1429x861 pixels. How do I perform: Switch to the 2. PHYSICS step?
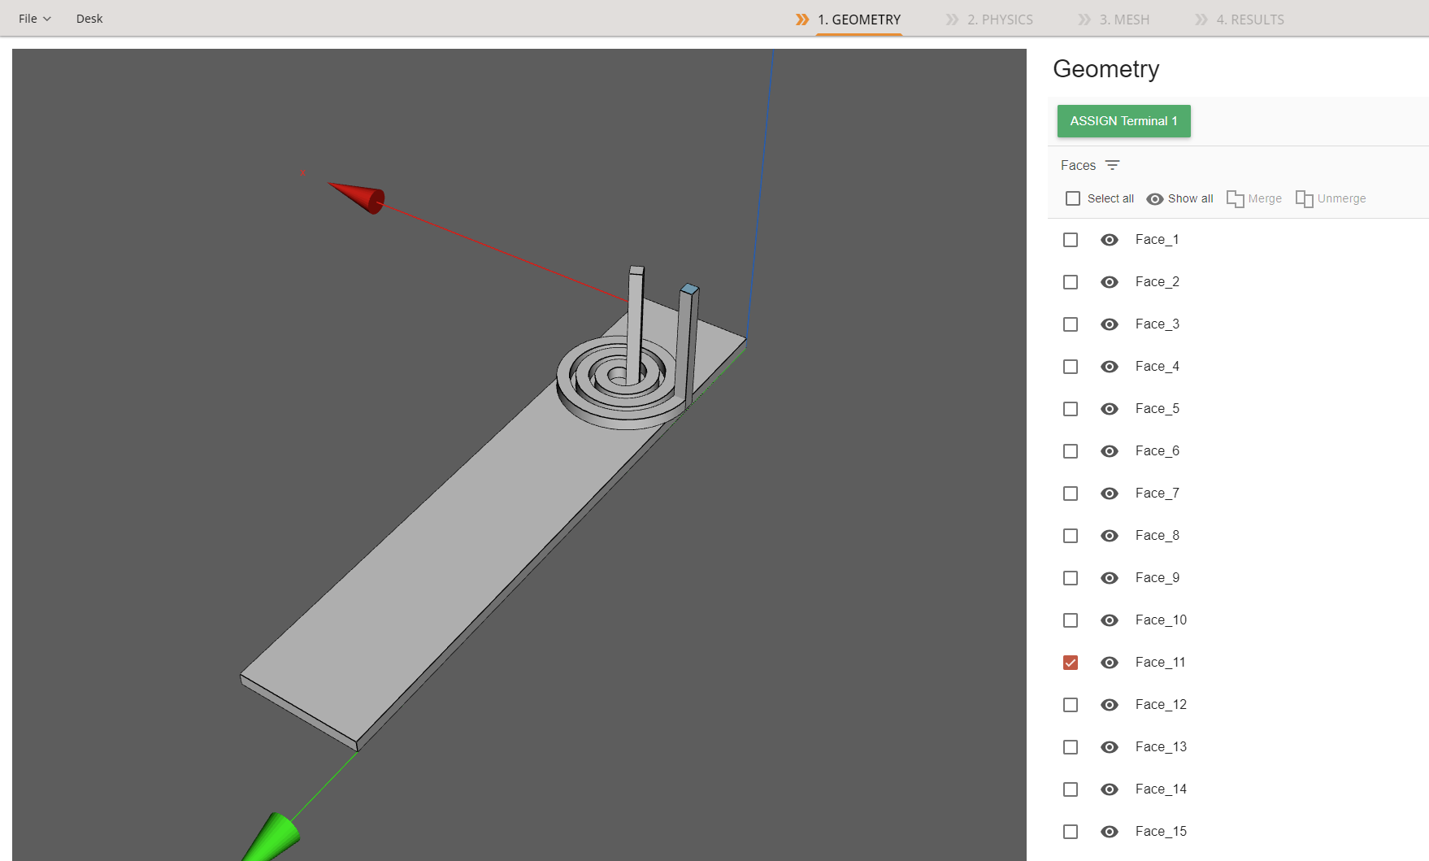[x=999, y=20]
